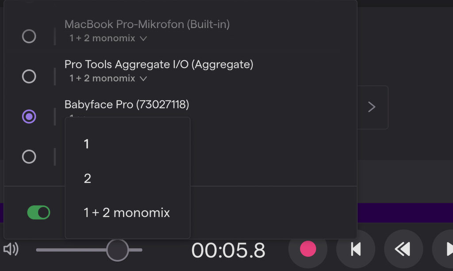Image resolution: width=453 pixels, height=271 pixels.
Task: Click the 00:05.8 timecode display
Action: coord(228,250)
